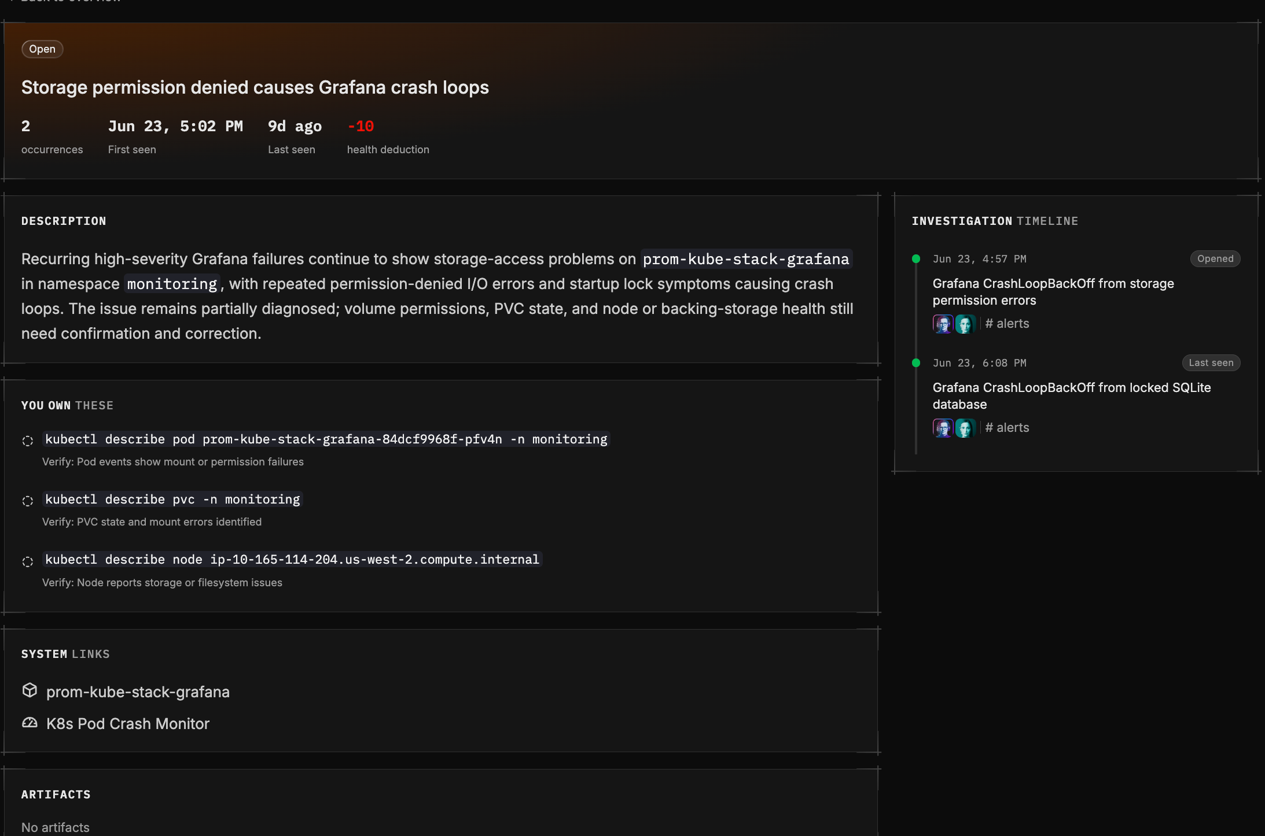Screen dimensions: 1265x836
Task: Click the ARTIFACTS heading
Action: click(x=56, y=794)
